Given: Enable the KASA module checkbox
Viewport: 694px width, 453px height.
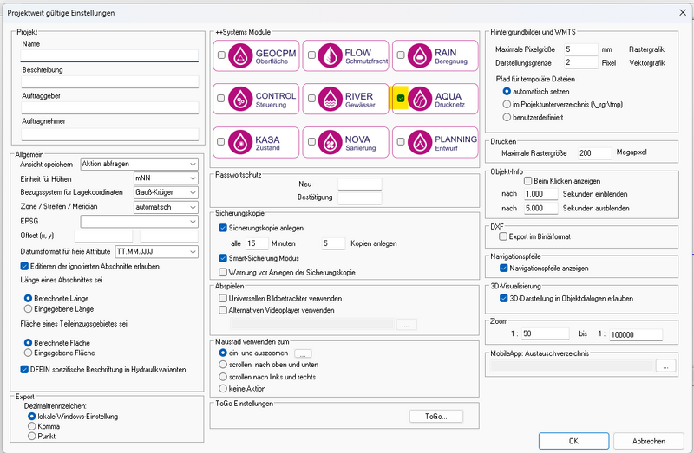Looking at the screenshot, I should point(221,142).
